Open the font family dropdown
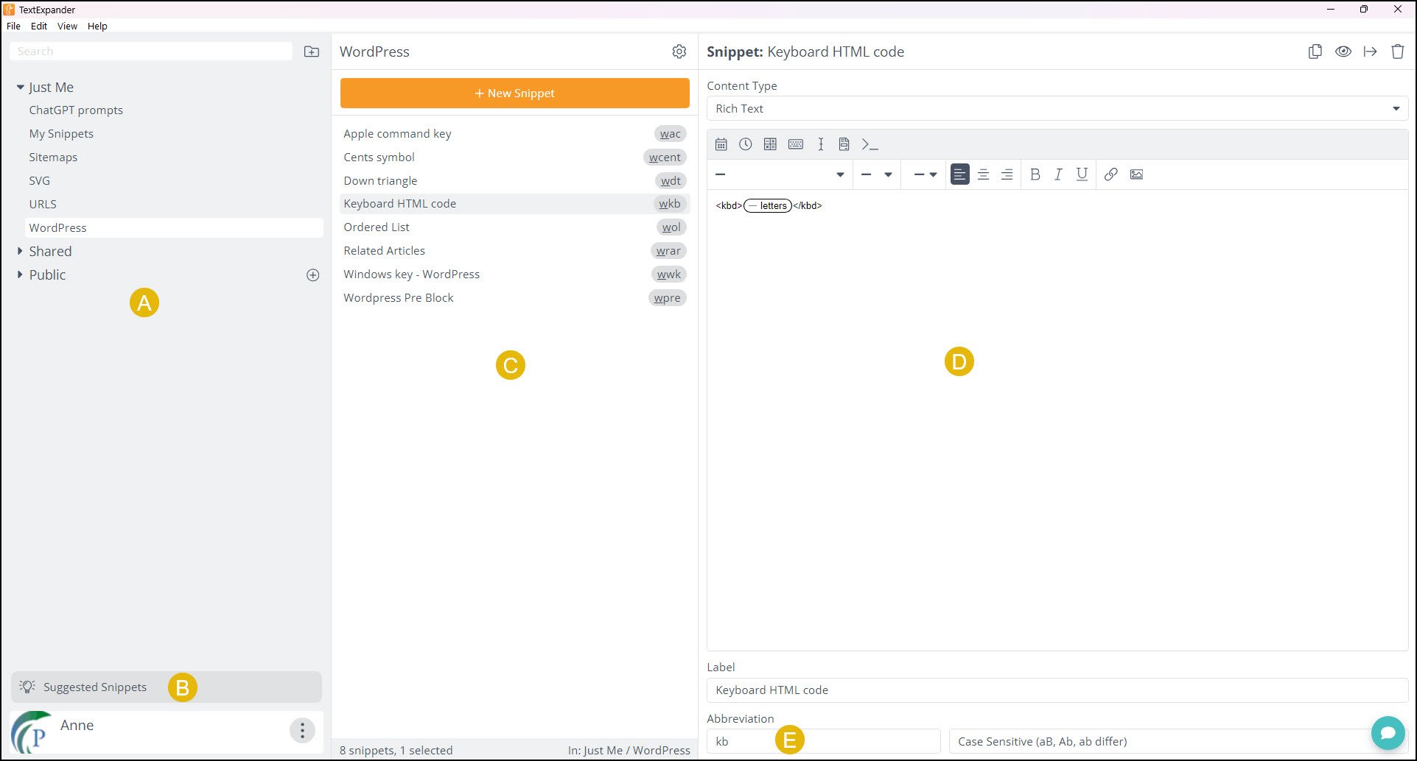1417x761 pixels. coord(780,174)
